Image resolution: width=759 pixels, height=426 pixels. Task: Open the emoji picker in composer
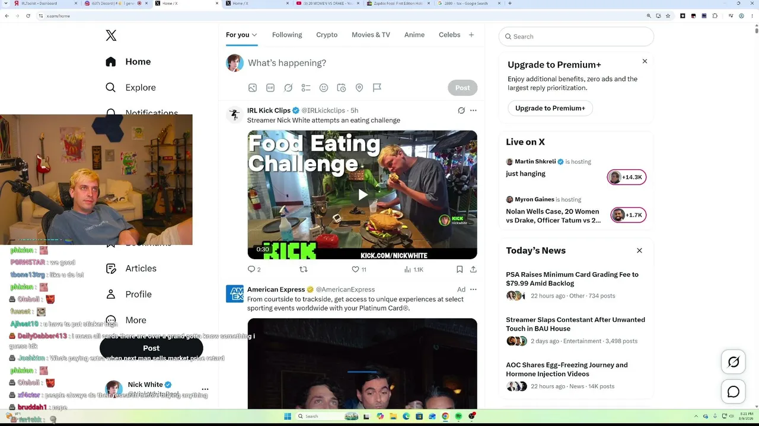pyautogui.click(x=324, y=88)
